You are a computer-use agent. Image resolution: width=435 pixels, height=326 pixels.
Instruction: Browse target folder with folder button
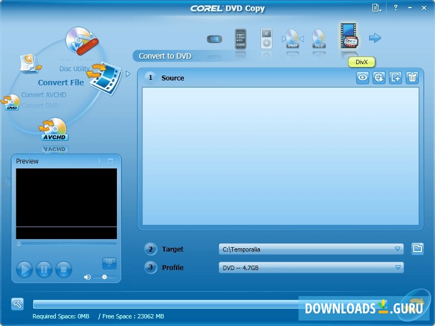pyautogui.click(x=417, y=249)
